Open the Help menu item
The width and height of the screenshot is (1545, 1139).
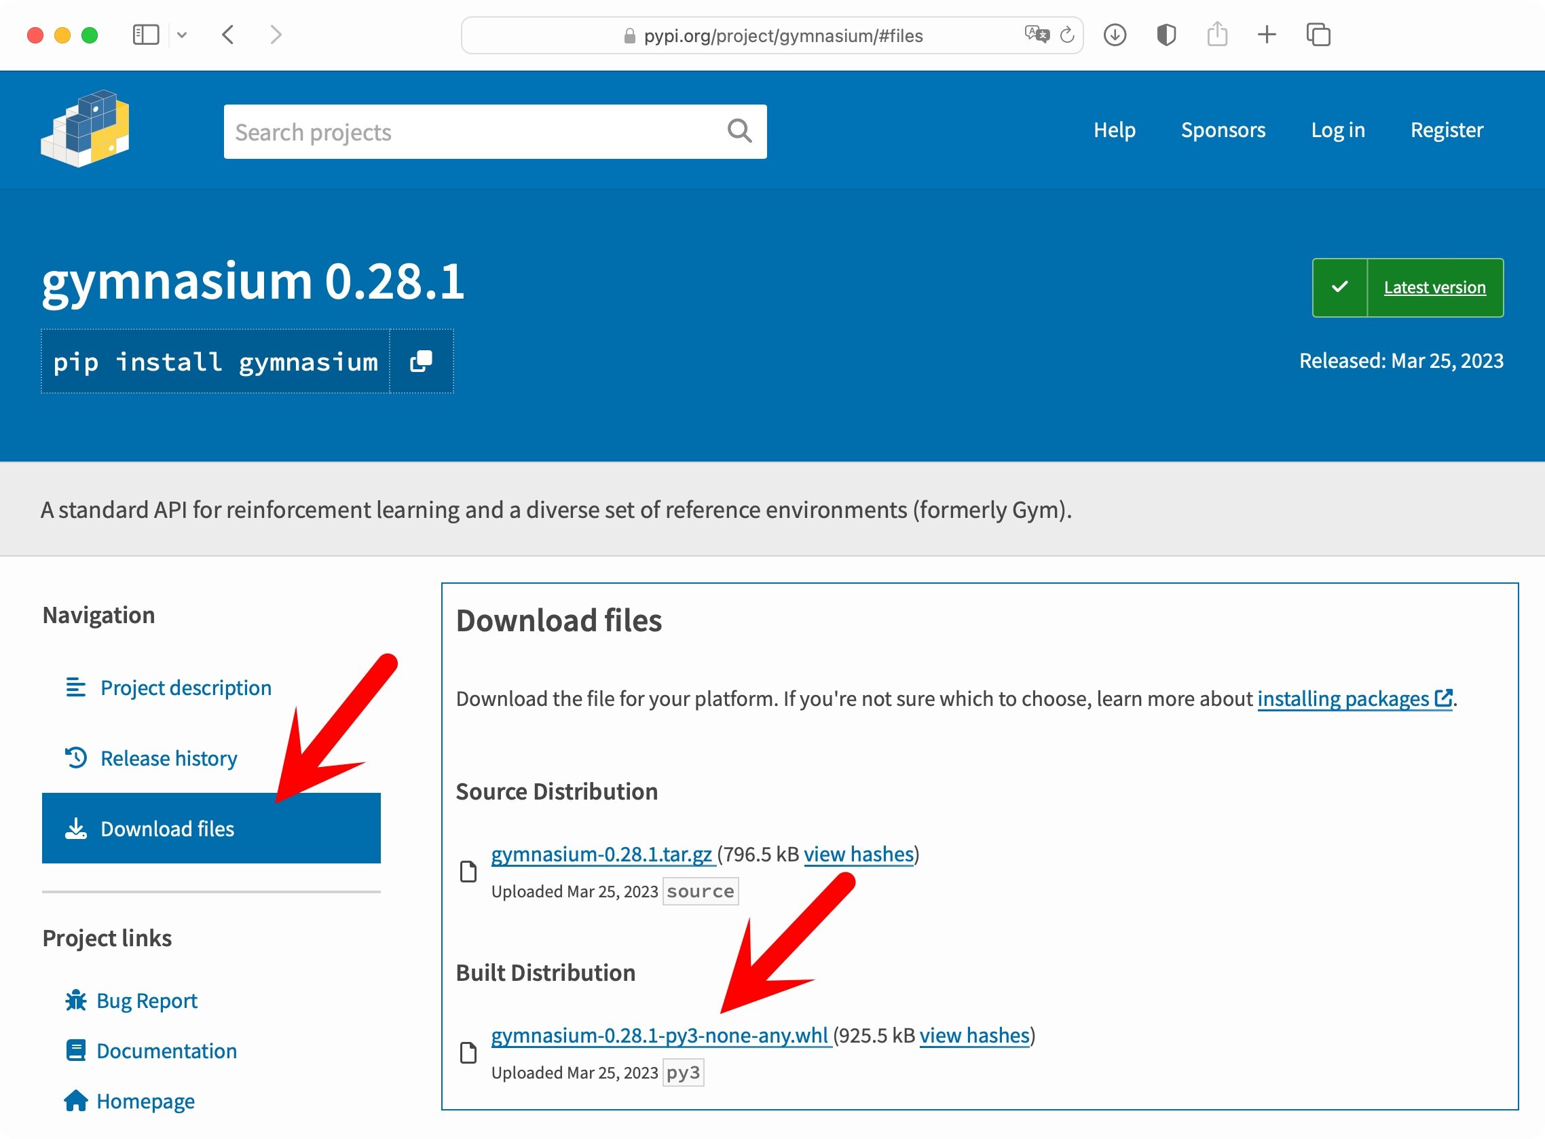pos(1113,130)
